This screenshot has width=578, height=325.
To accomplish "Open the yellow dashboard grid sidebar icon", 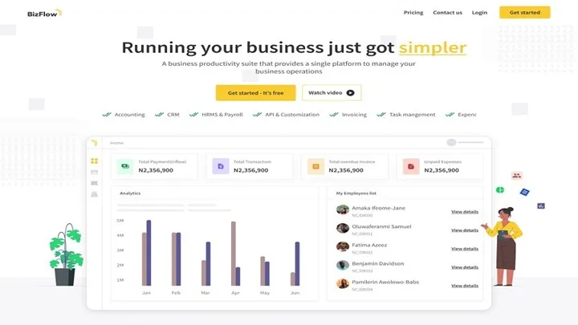I will click(94, 161).
